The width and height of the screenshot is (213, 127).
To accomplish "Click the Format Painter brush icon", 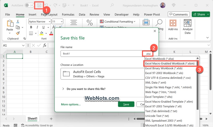I will point(18,33).
